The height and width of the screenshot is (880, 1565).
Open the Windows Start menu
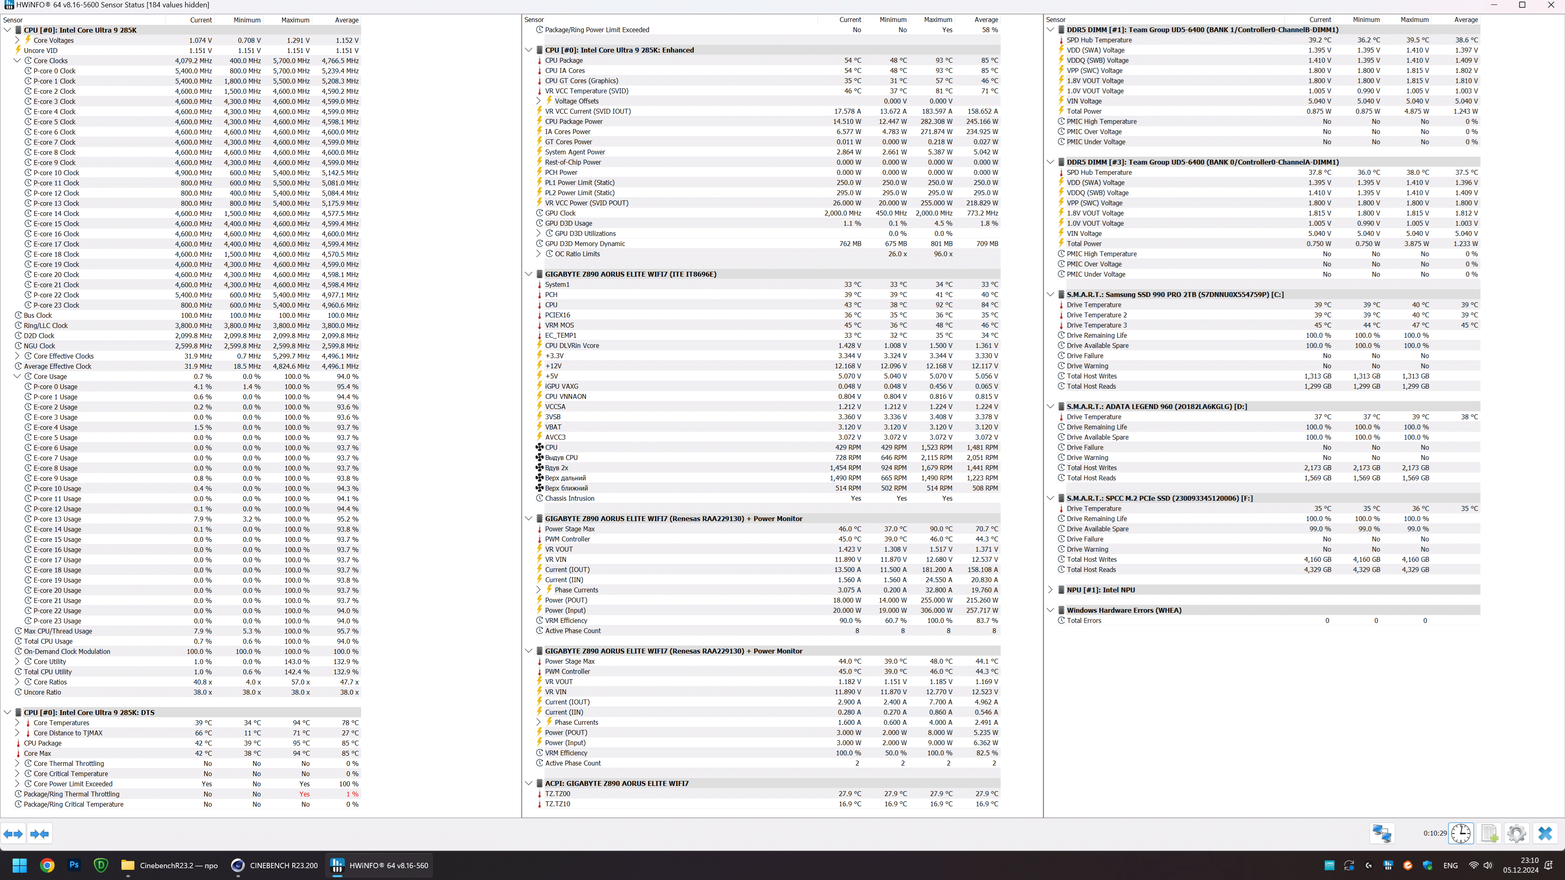tap(20, 865)
